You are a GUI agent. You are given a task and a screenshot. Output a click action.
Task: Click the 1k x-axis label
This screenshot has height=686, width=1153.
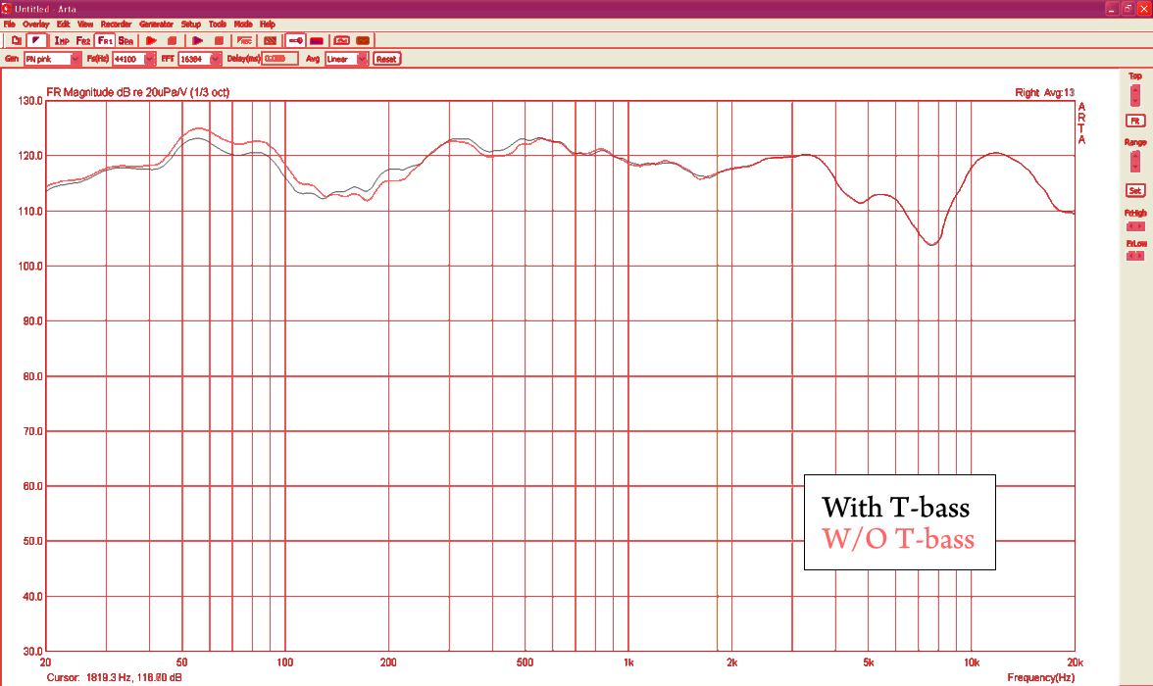point(628,662)
